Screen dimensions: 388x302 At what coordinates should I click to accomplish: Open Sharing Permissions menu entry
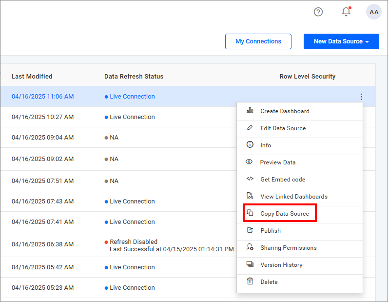[300, 248]
